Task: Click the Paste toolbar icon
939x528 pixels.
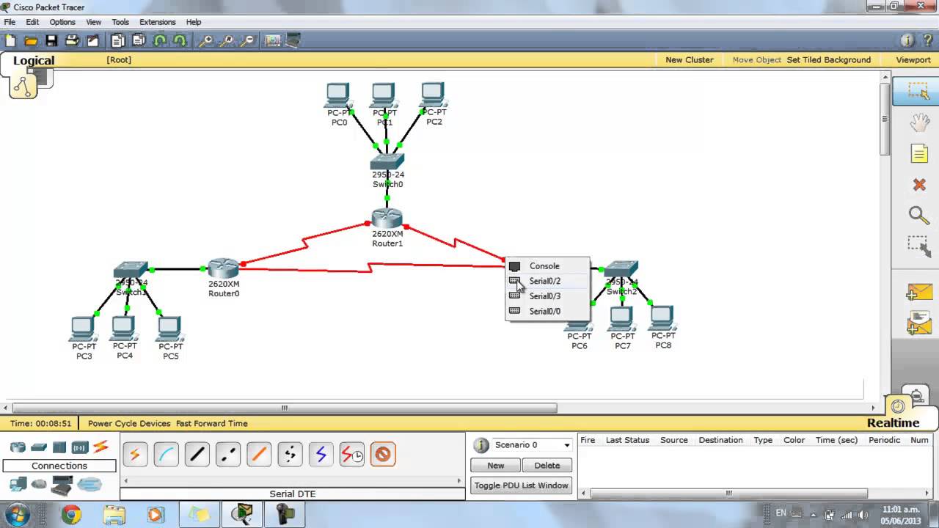Action: click(x=139, y=40)
